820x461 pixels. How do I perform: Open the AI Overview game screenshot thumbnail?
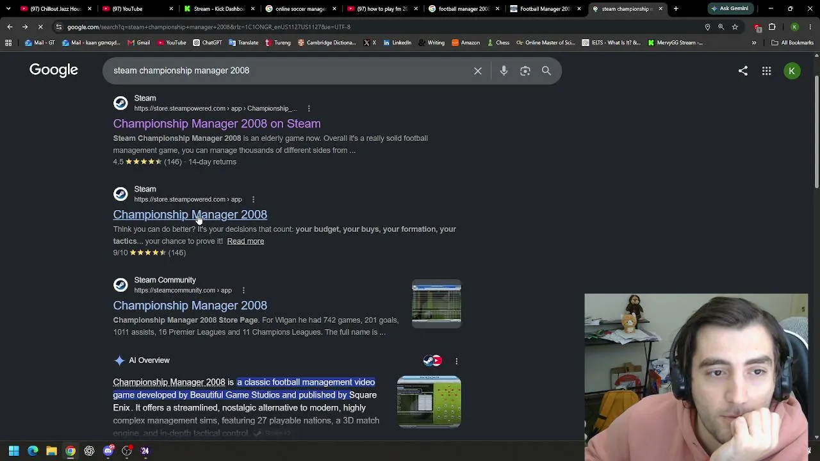(x=429, y=402)
